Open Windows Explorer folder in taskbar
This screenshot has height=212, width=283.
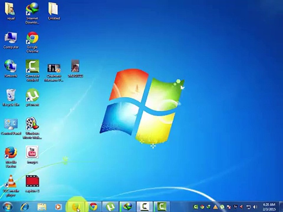[42, 207]
